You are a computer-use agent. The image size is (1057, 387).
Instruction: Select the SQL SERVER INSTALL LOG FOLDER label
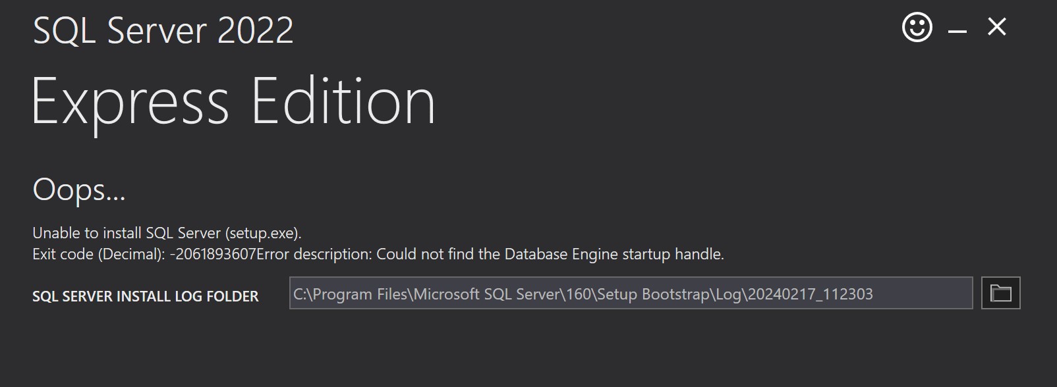pos(146,297)
